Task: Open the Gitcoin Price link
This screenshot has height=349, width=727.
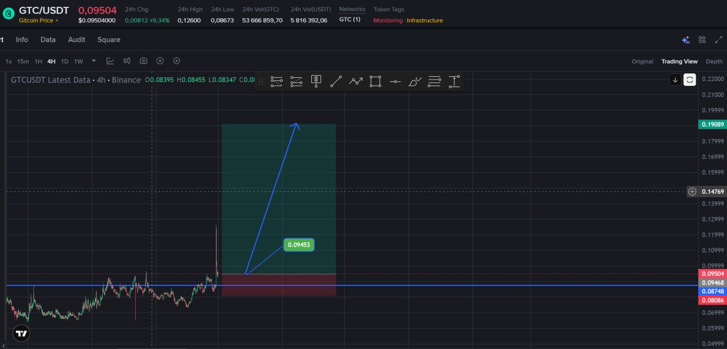Action: [39, 20]
